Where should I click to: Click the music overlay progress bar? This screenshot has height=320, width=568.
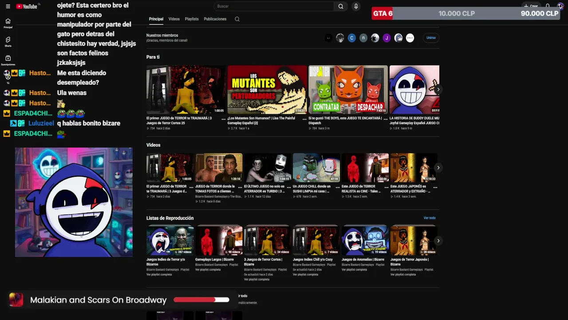201,300
